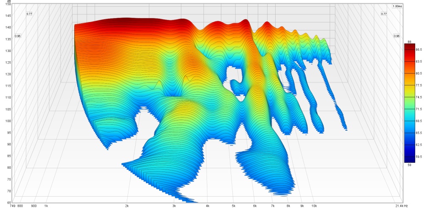Viewport: 424px width, 208px height.
Task: Click the 8k frequency axis label
Action: click(x=288, y=205)
